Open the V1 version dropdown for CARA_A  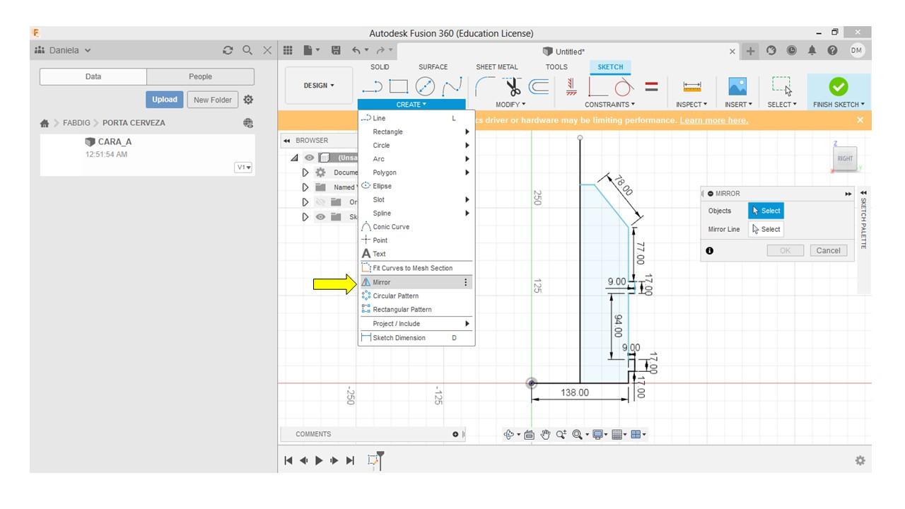pos(244,168)
